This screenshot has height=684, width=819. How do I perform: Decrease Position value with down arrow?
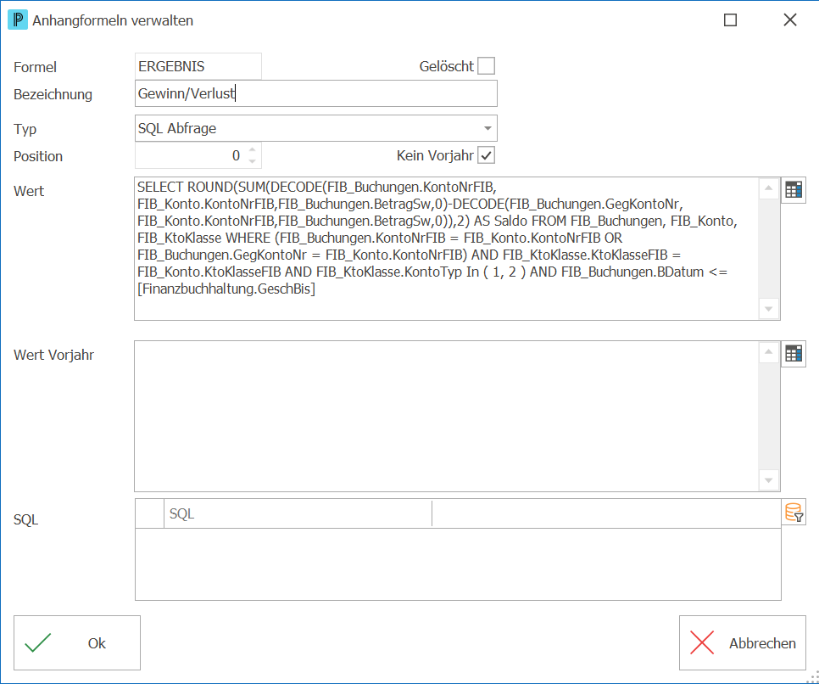pyautogui.click(x=253, y=161)
